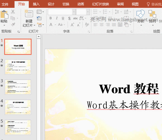
Task: Toggle underline formatting U
Action: pyautogui.click(x=63, y=18)
